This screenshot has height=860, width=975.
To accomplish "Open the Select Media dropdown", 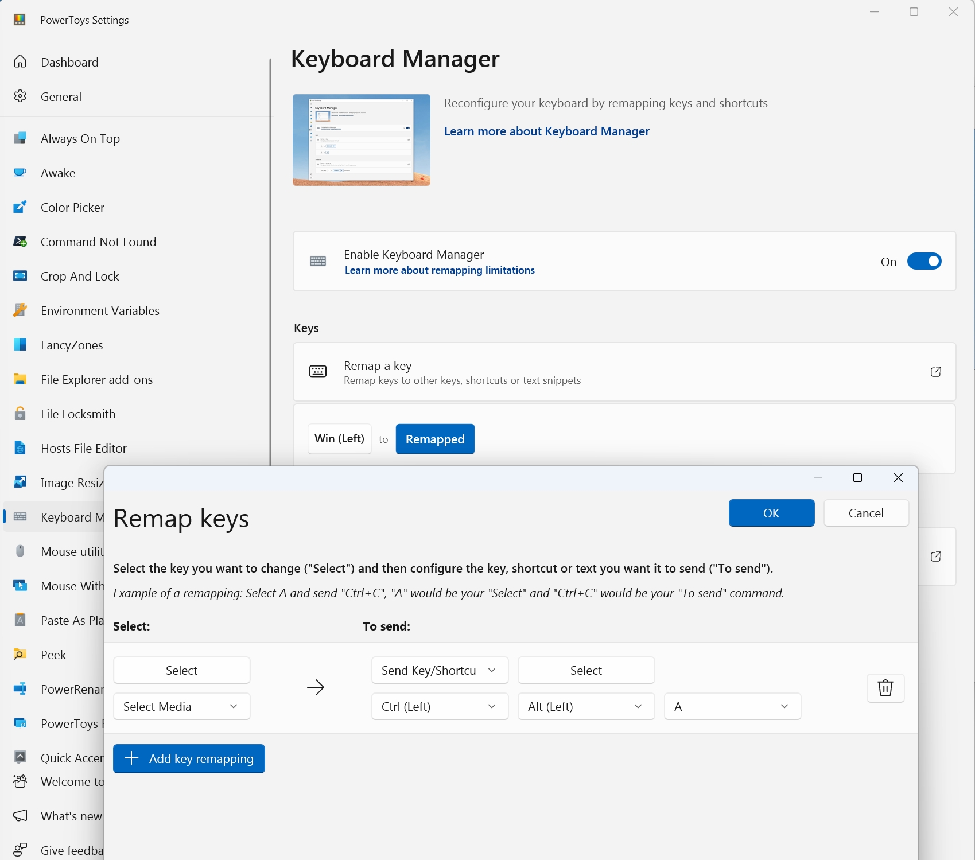I will pyautogui.click(x=181, y=706).
